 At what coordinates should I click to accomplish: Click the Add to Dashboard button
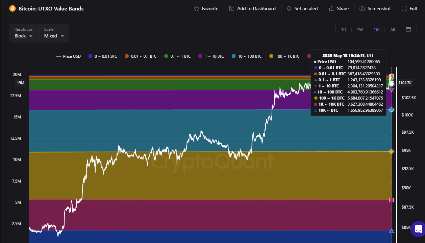click(252, 8)
